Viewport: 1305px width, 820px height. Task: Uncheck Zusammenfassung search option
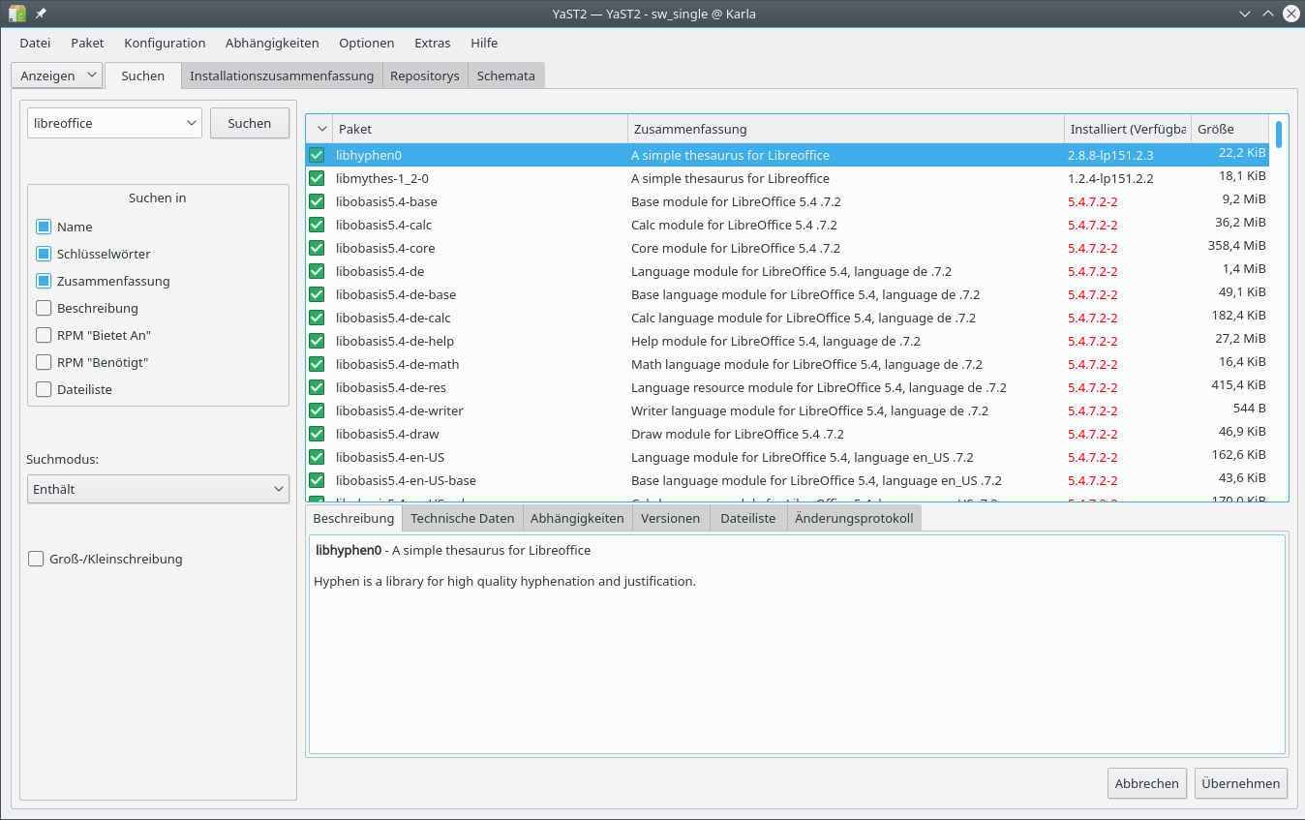pyautogui.click(x=44, y=281)
